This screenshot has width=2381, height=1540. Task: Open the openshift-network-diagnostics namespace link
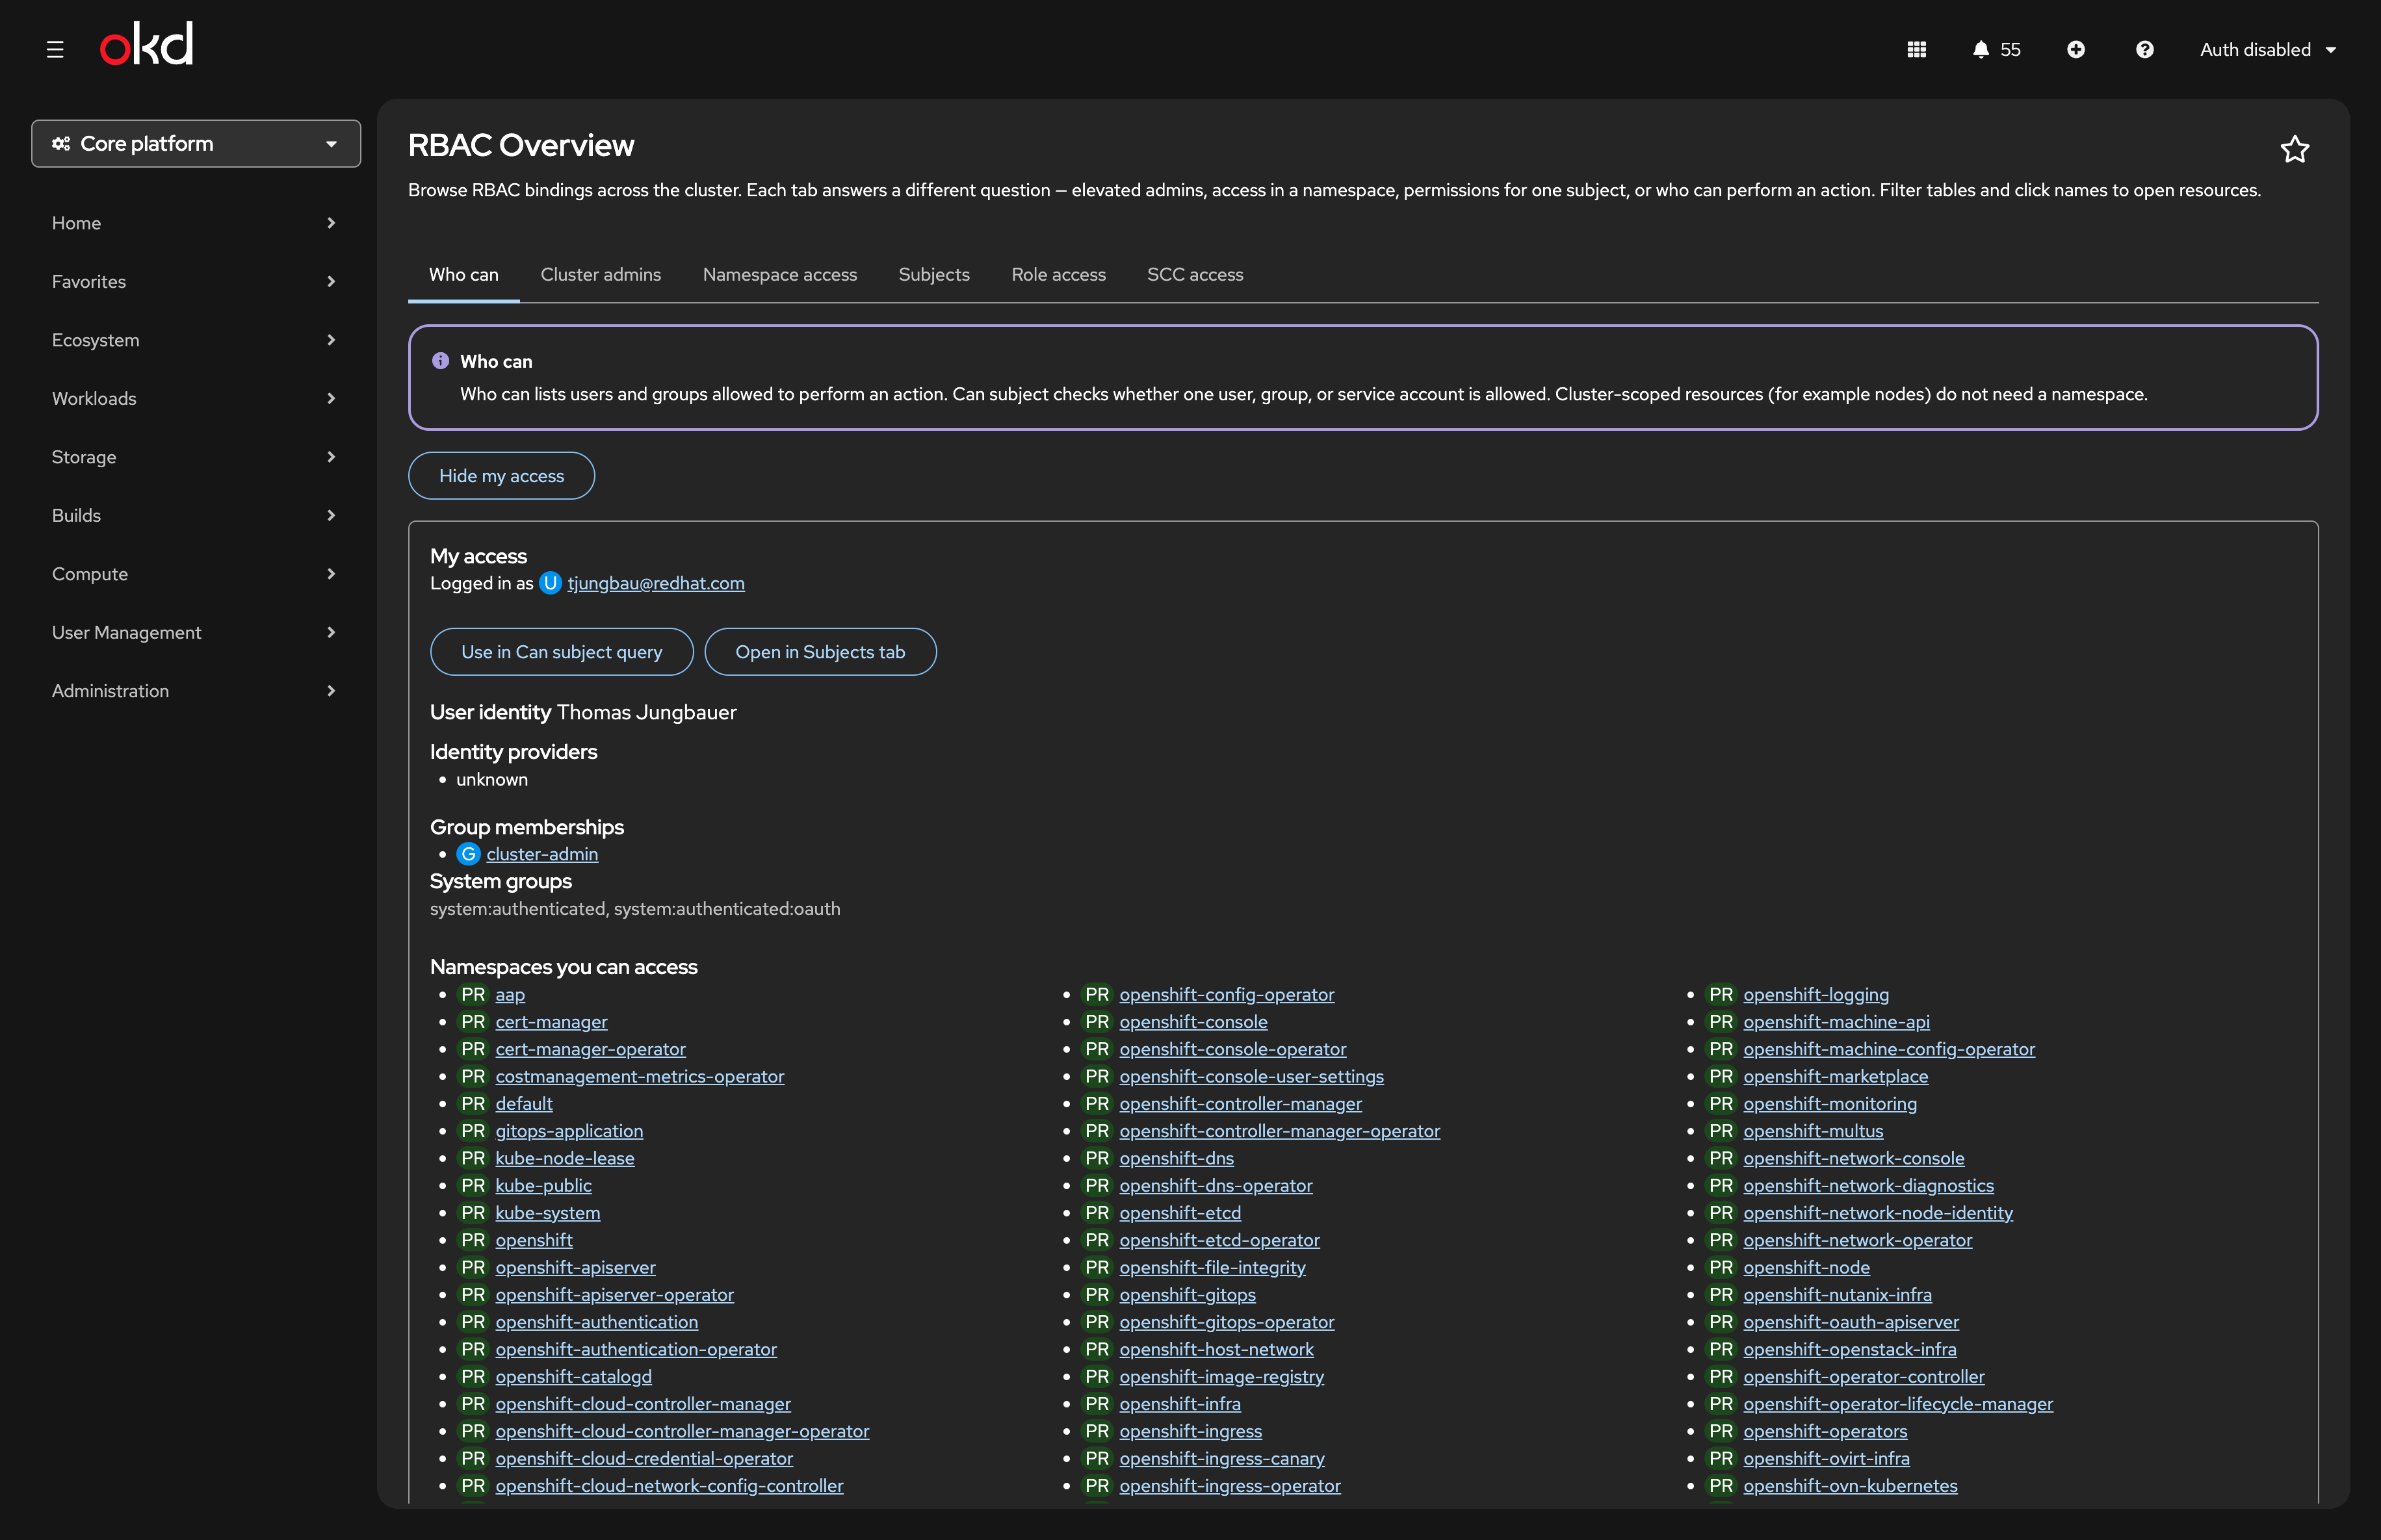1867,1186
